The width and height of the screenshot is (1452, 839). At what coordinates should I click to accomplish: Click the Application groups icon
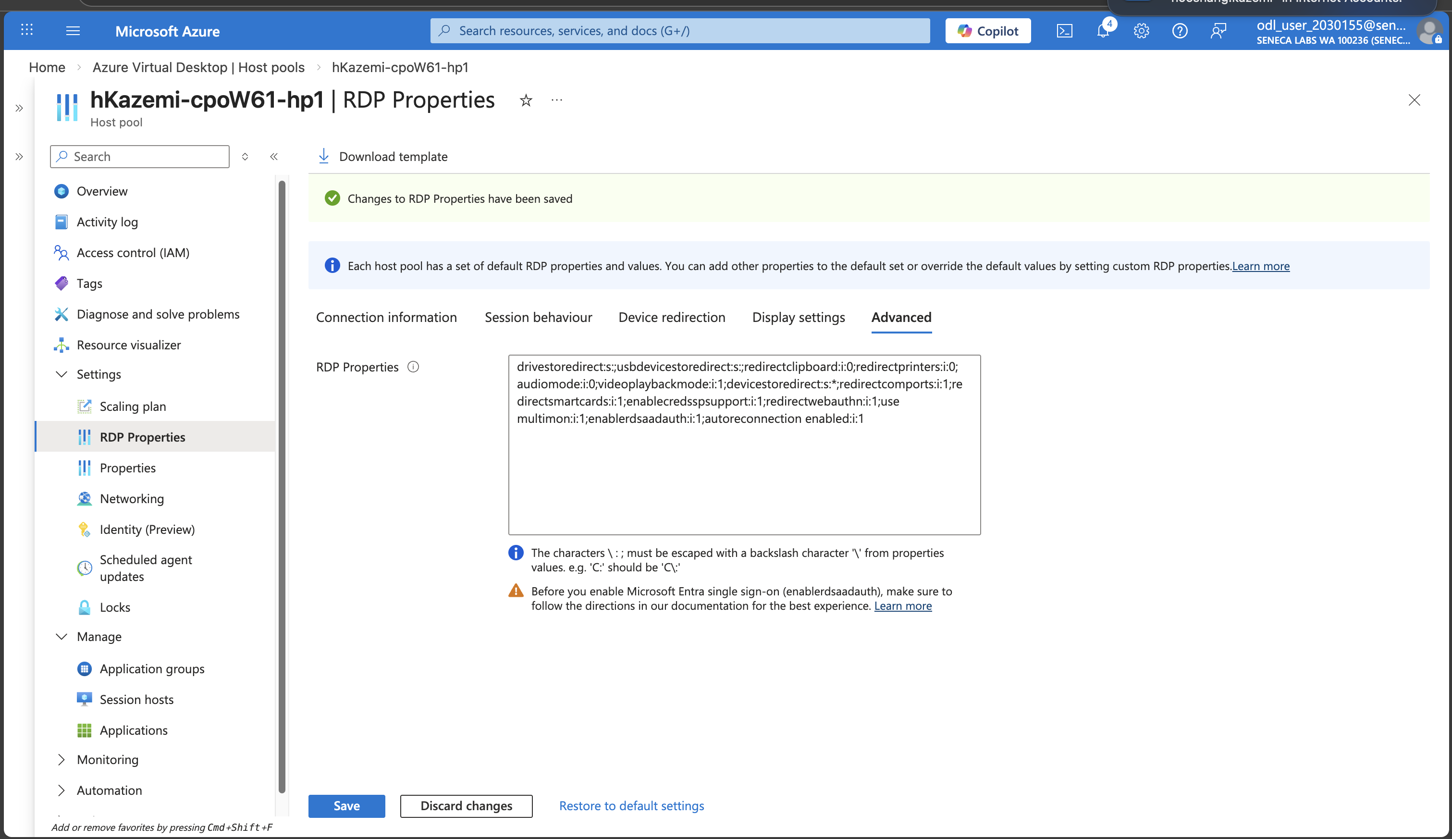tap(84, 669)
